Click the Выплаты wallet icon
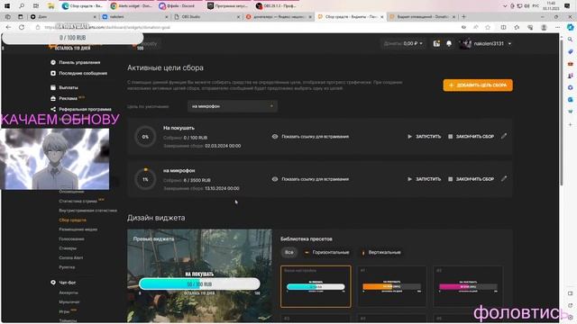 coord(53,88)
